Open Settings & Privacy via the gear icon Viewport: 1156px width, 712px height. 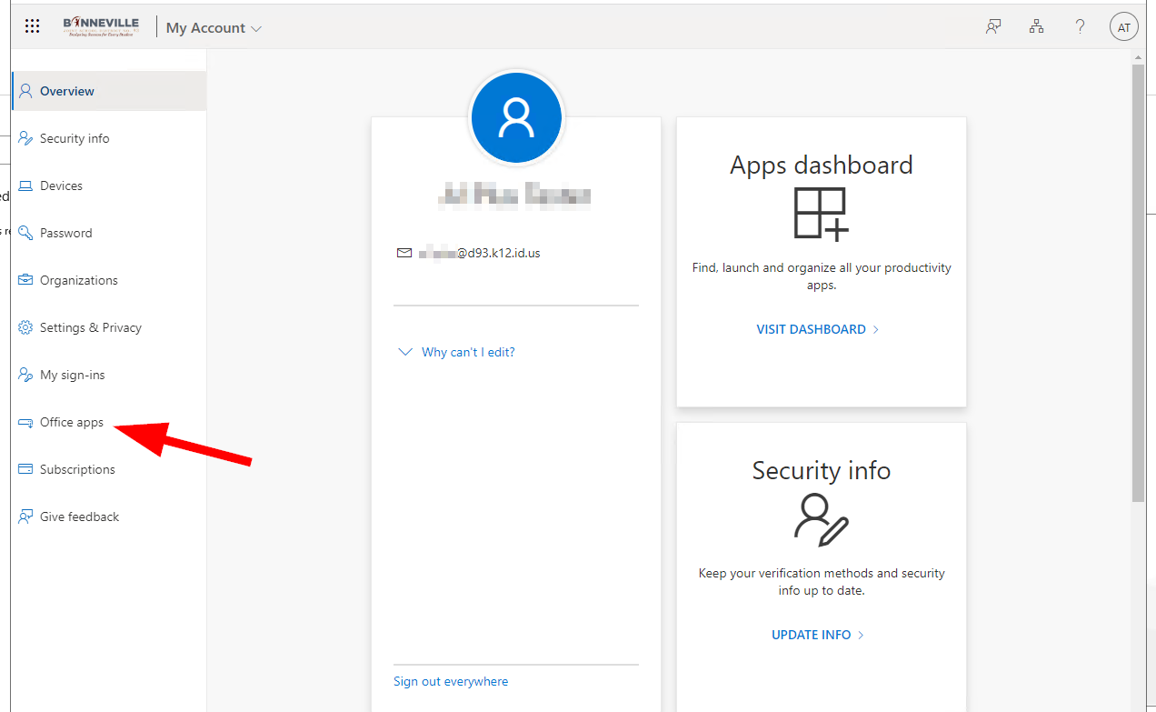25,326
